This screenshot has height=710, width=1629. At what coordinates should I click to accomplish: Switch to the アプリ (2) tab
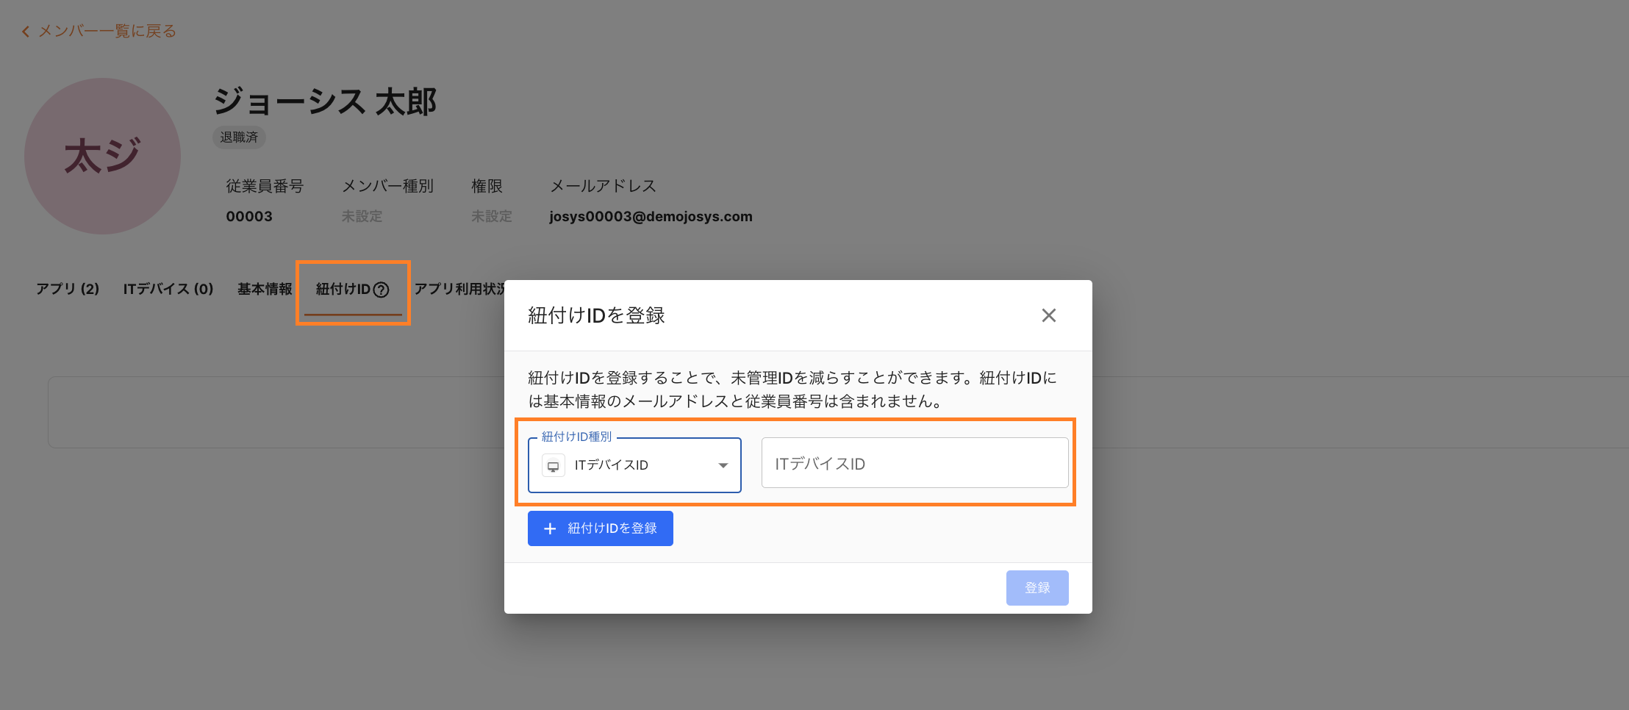pos(68,289)
